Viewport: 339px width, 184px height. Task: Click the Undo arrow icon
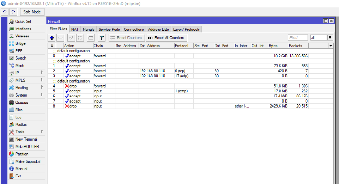[x=5, y=12]
